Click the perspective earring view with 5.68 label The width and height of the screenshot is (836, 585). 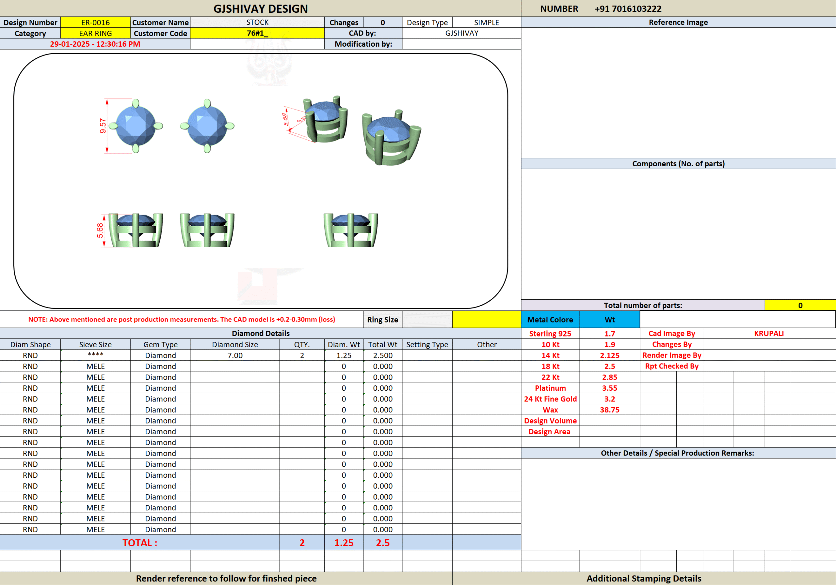tap(325, 120)
